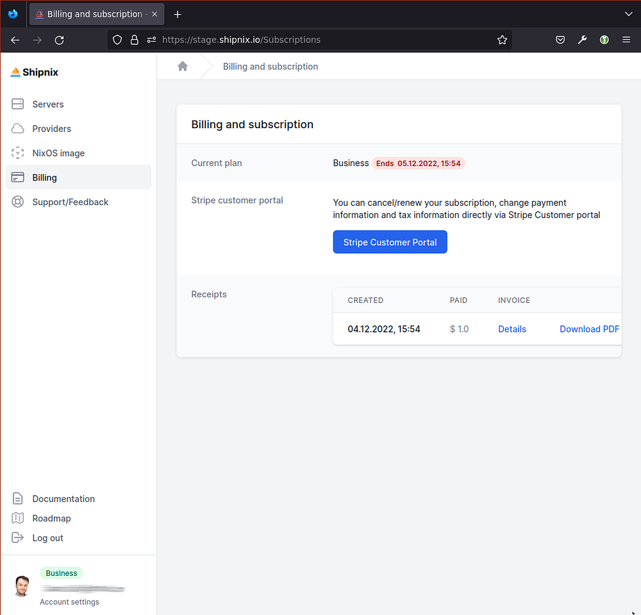Open the Documentation link
The image size is (641, 615).
(63, 498)
